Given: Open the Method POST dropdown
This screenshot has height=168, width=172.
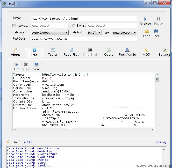Looking at the screenshot, I should click(x=94, y=33).
